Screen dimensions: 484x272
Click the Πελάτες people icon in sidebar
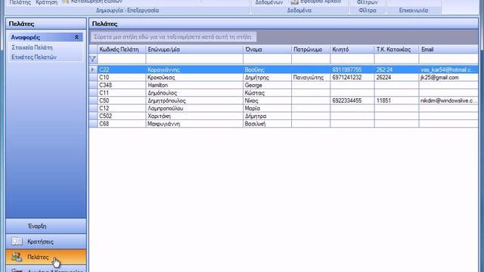(17, 257)
